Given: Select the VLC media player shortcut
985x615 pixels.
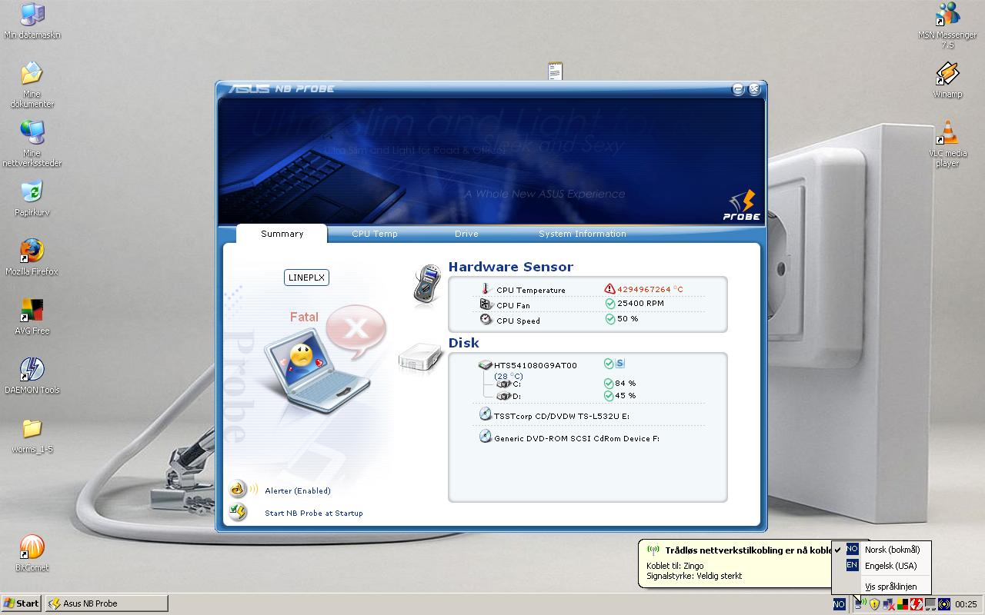Looking at the screenshot, I should tap(947, 144).
